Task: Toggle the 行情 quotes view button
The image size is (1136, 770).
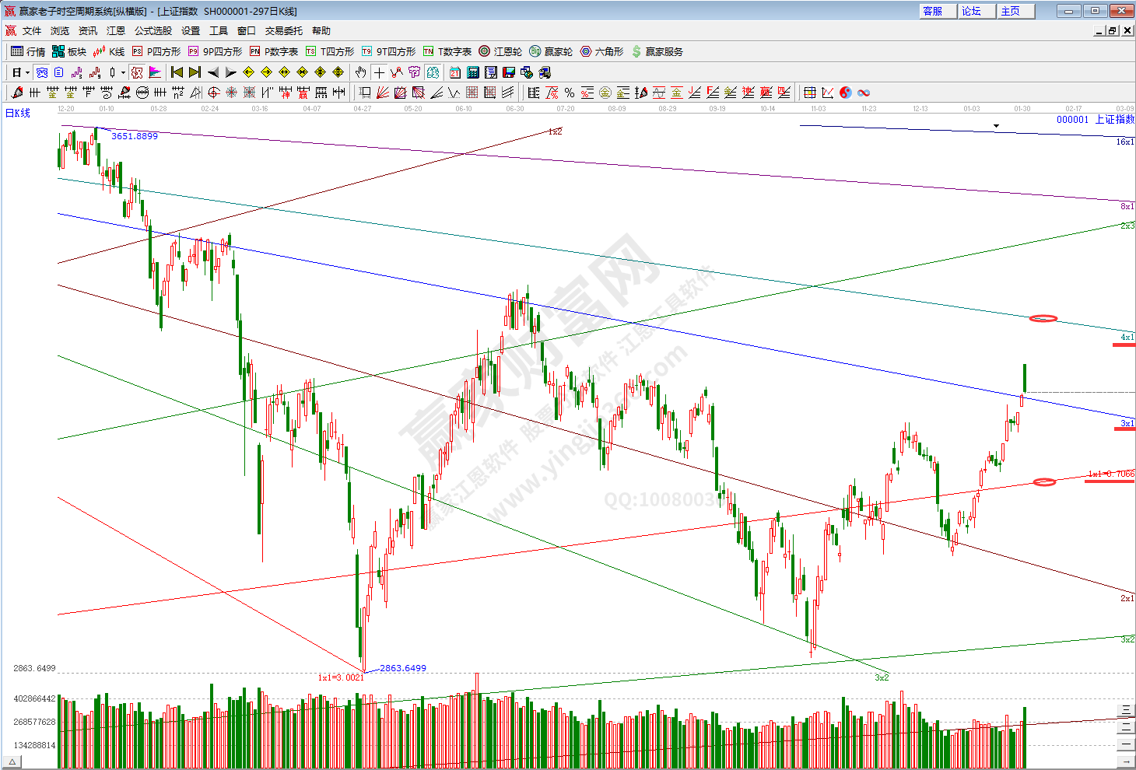Action: (28, 51)
